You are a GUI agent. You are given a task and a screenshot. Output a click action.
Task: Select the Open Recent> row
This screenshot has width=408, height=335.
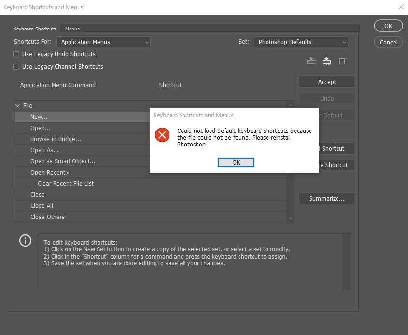click(82, 173)
